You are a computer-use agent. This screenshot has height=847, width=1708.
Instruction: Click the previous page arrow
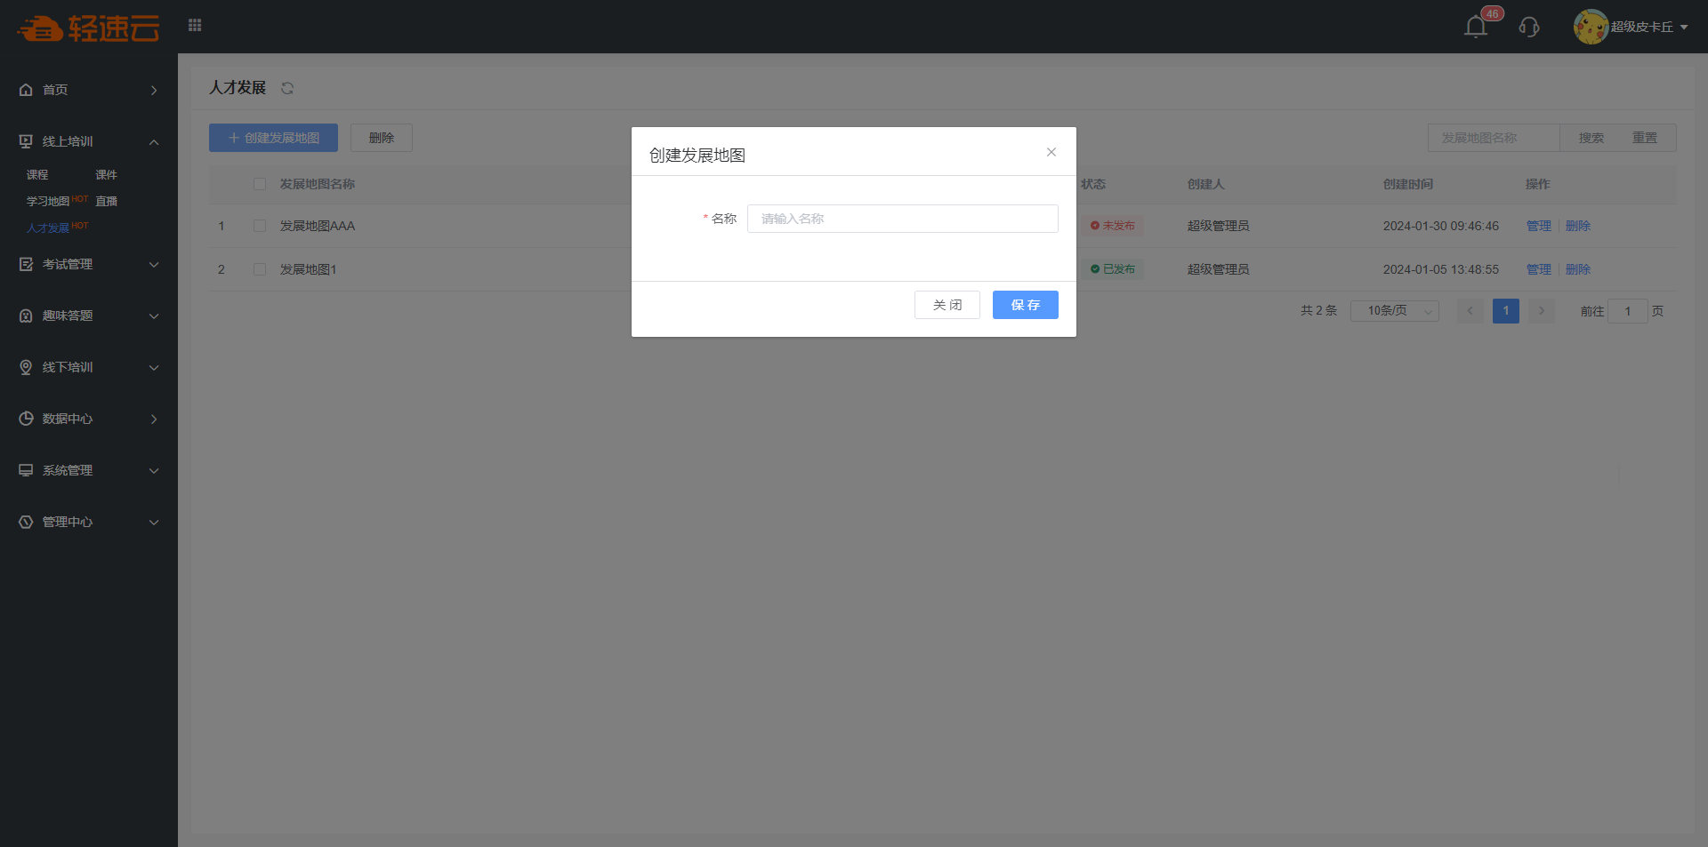tap(1470, 311)
